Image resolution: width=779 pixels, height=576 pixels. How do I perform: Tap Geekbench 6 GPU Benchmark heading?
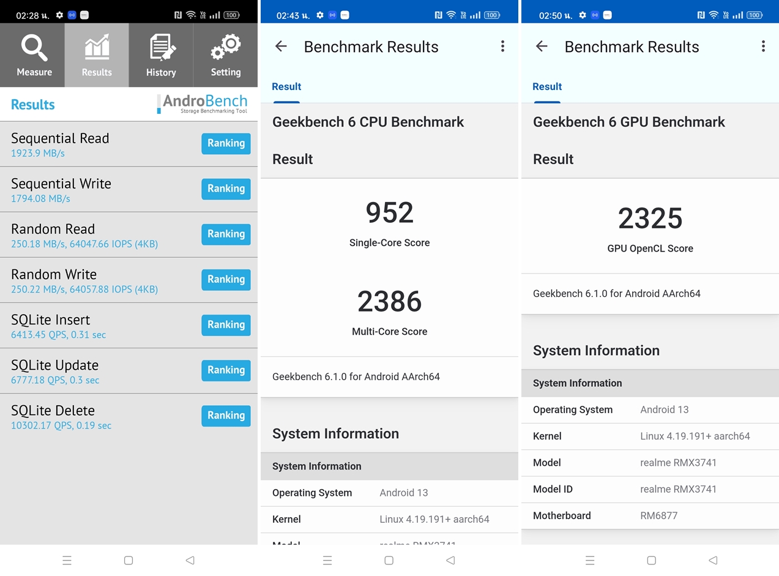628,122
